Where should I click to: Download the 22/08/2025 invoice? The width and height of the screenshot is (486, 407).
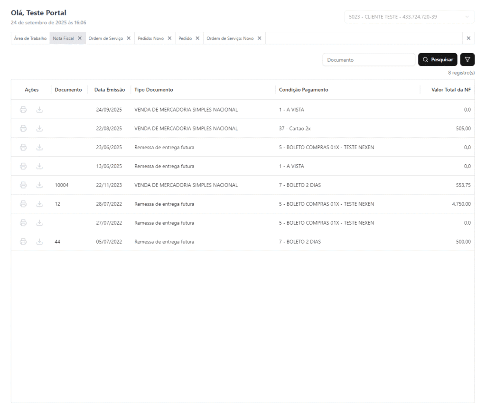click(39, 129)
